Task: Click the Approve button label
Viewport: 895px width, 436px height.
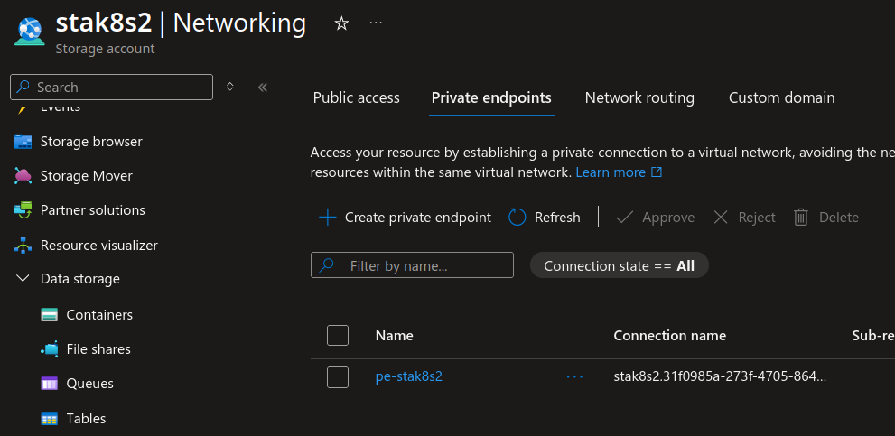Action: pos(668,218)
